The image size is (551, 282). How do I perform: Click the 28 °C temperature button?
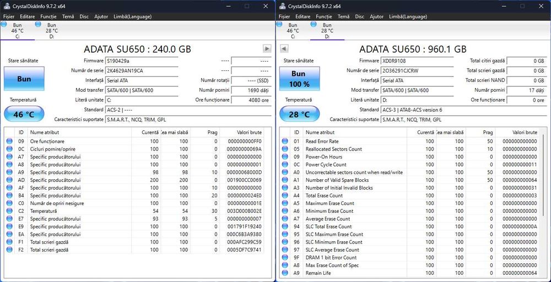pos(300,114)
